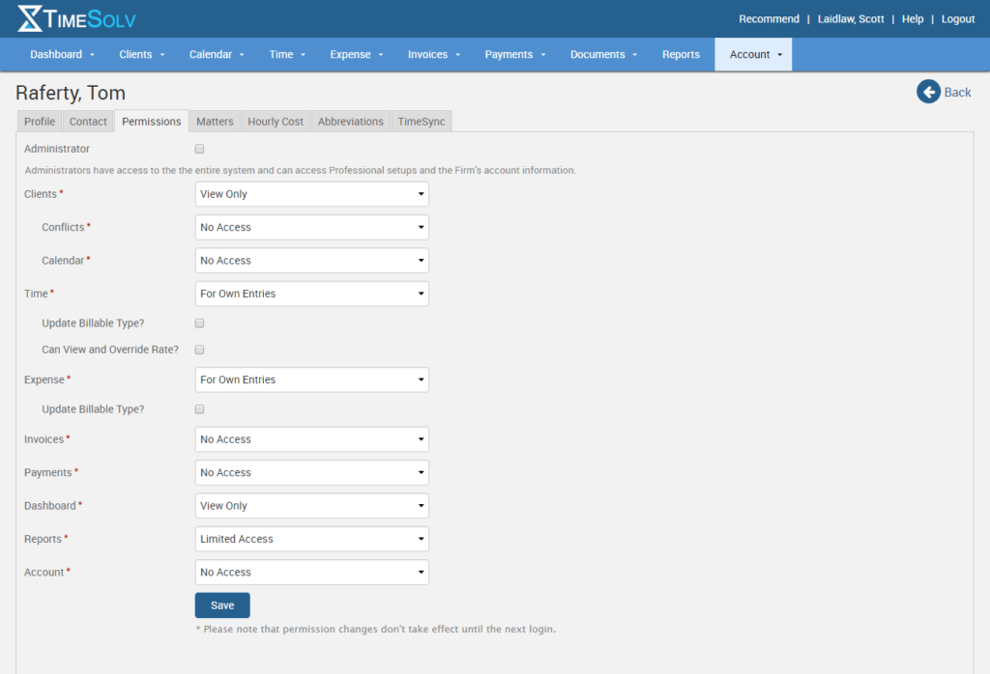
Task: Switch to the Contact tab
Action: pyautogui.click(x=87, y=121)
